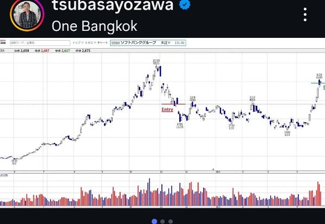Go to the third carousel dot
The width and height of the screenshot is (325, 224).
click(171, 221)
